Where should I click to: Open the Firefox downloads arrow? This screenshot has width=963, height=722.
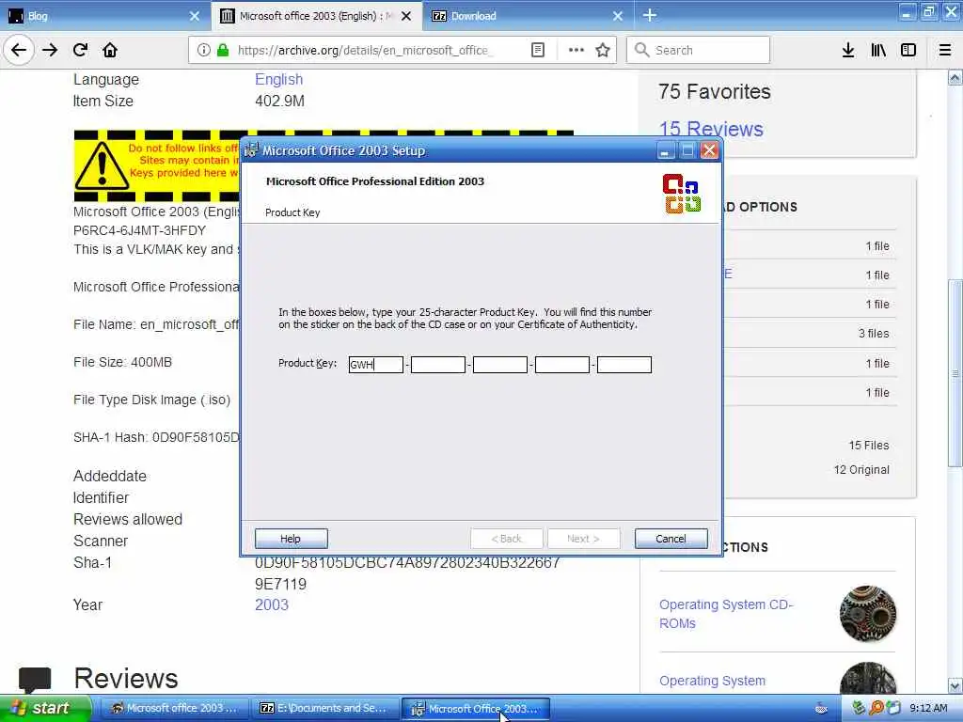point(848,50)
